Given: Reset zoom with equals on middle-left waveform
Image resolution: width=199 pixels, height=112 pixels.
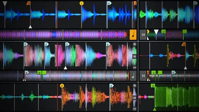Looking at the screenshot, I should [135, 57].
